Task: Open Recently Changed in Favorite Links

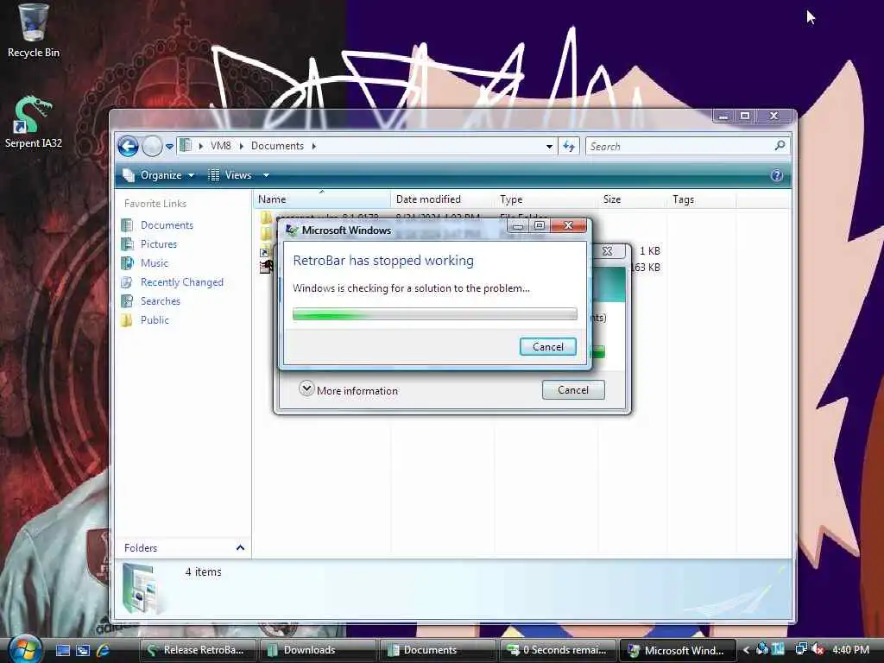Action: (x=182, y=282)
